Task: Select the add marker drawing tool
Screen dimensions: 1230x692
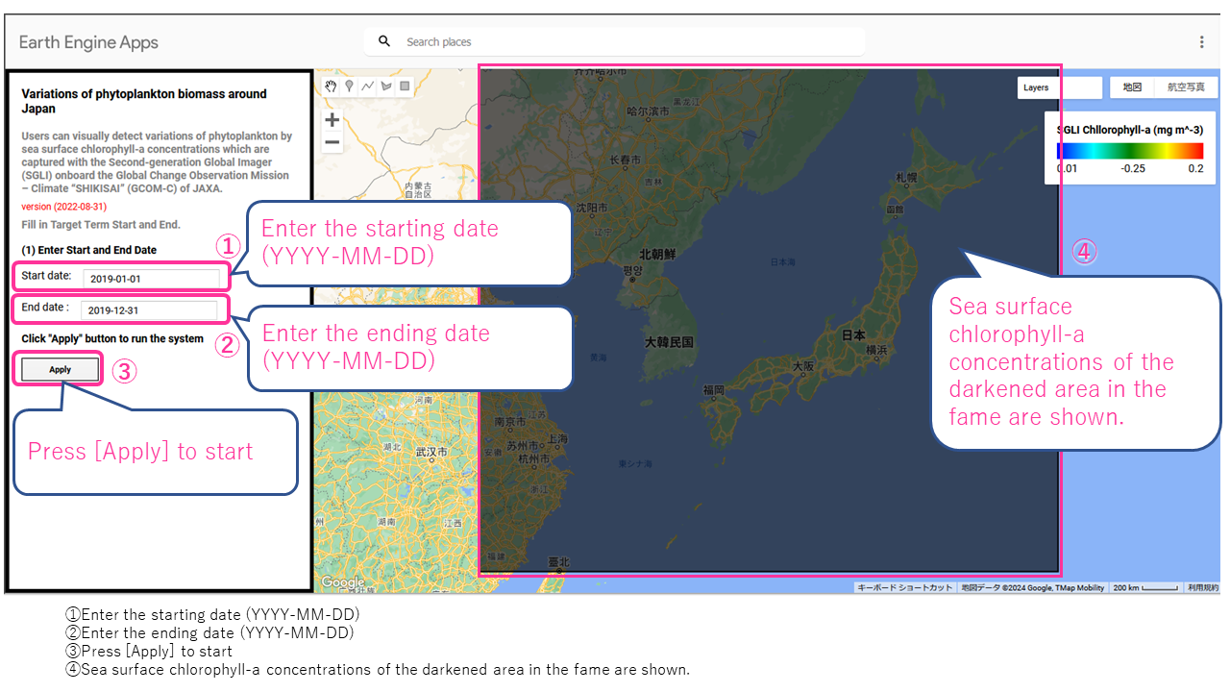Action: pos(349,86)
